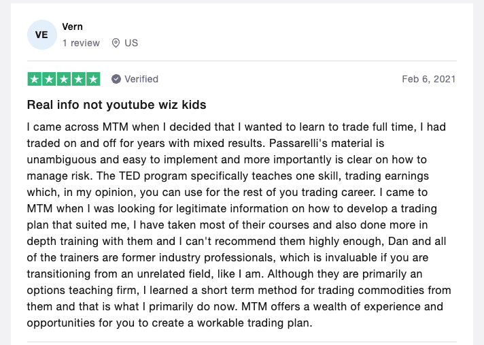This screenshot has height=345, width=484.
Task: Click the last line 'opportunities for you'
Action: pos(82,323)
